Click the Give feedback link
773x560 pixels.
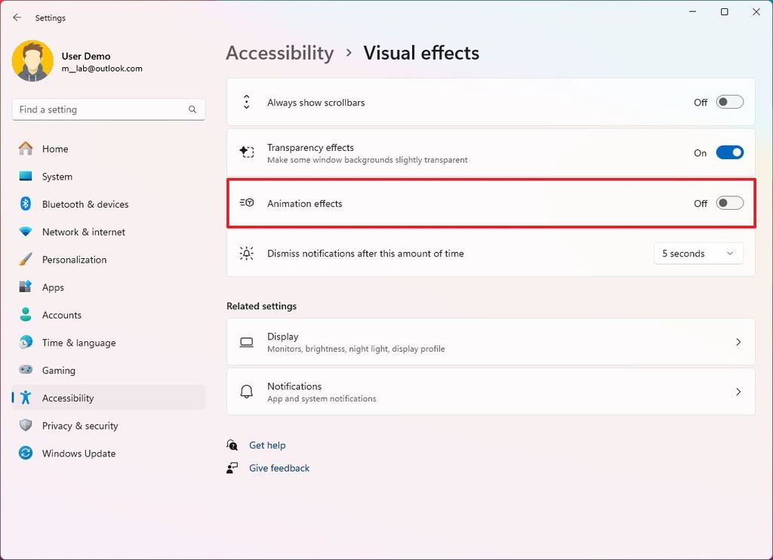tap(279, 468)
